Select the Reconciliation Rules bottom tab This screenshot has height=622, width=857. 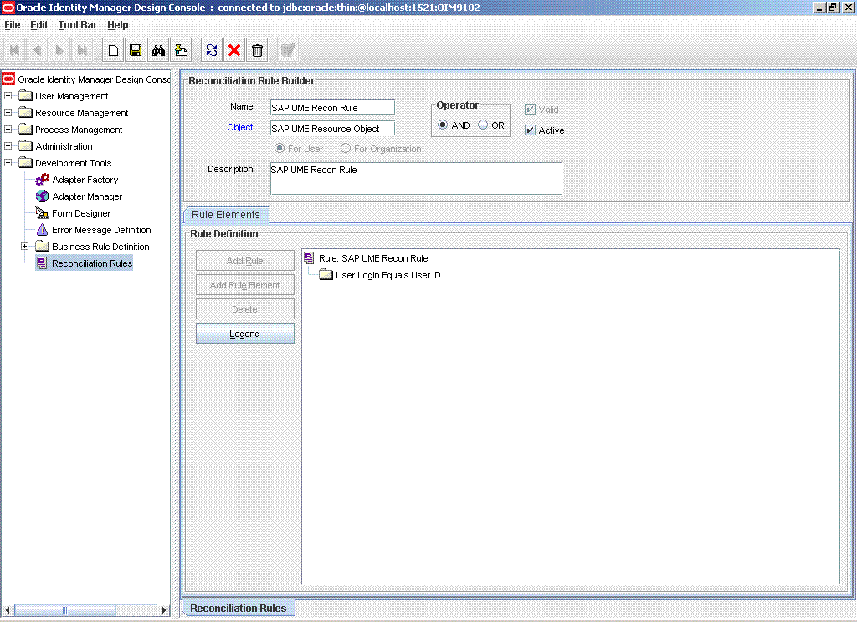[x=239, y=608]
